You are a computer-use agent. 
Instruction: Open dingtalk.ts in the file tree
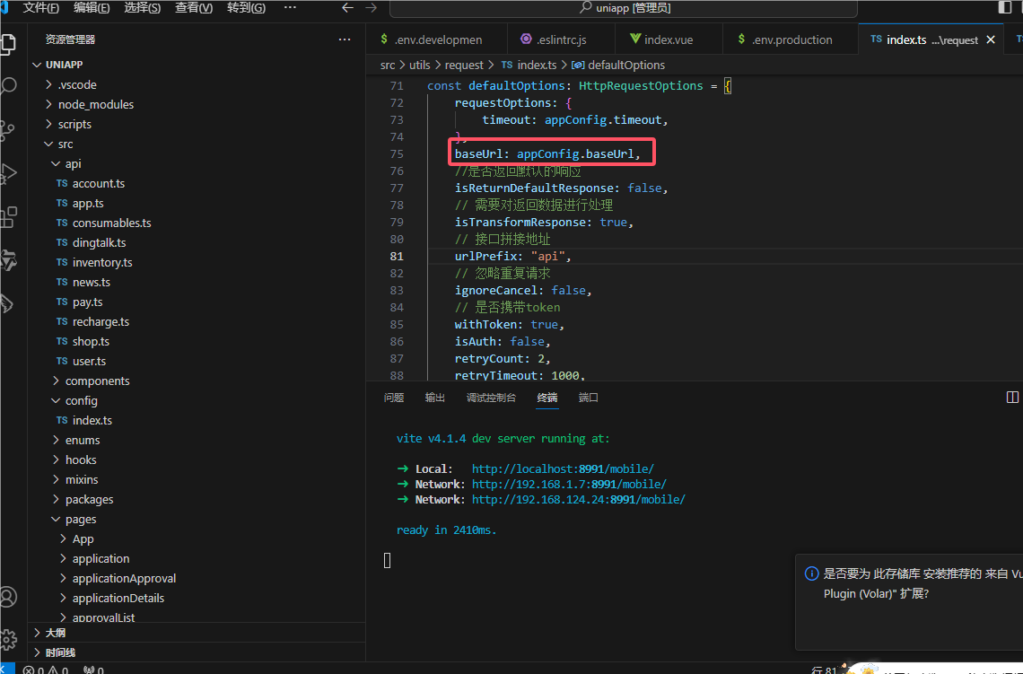100,242
